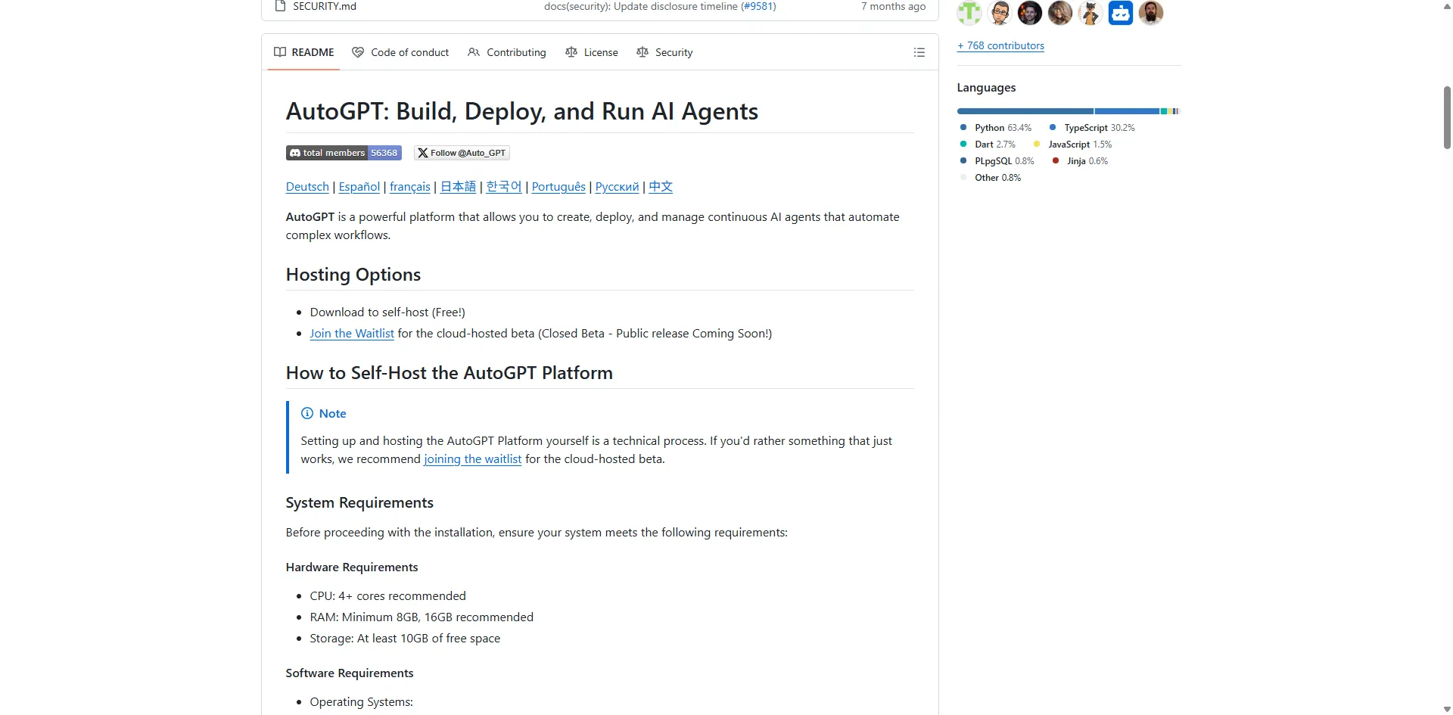Image resolution: width=1453 pixels, height=715 pixels.
Task: Select the README tab
Action: click(x=304, y=52)
